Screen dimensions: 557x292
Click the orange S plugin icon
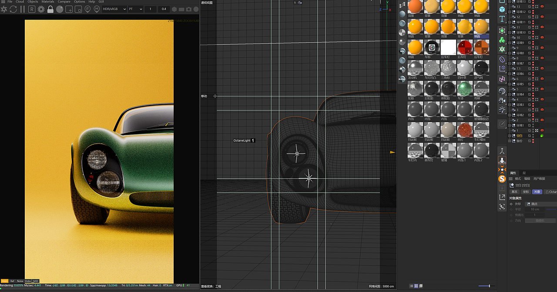(502, 179)
